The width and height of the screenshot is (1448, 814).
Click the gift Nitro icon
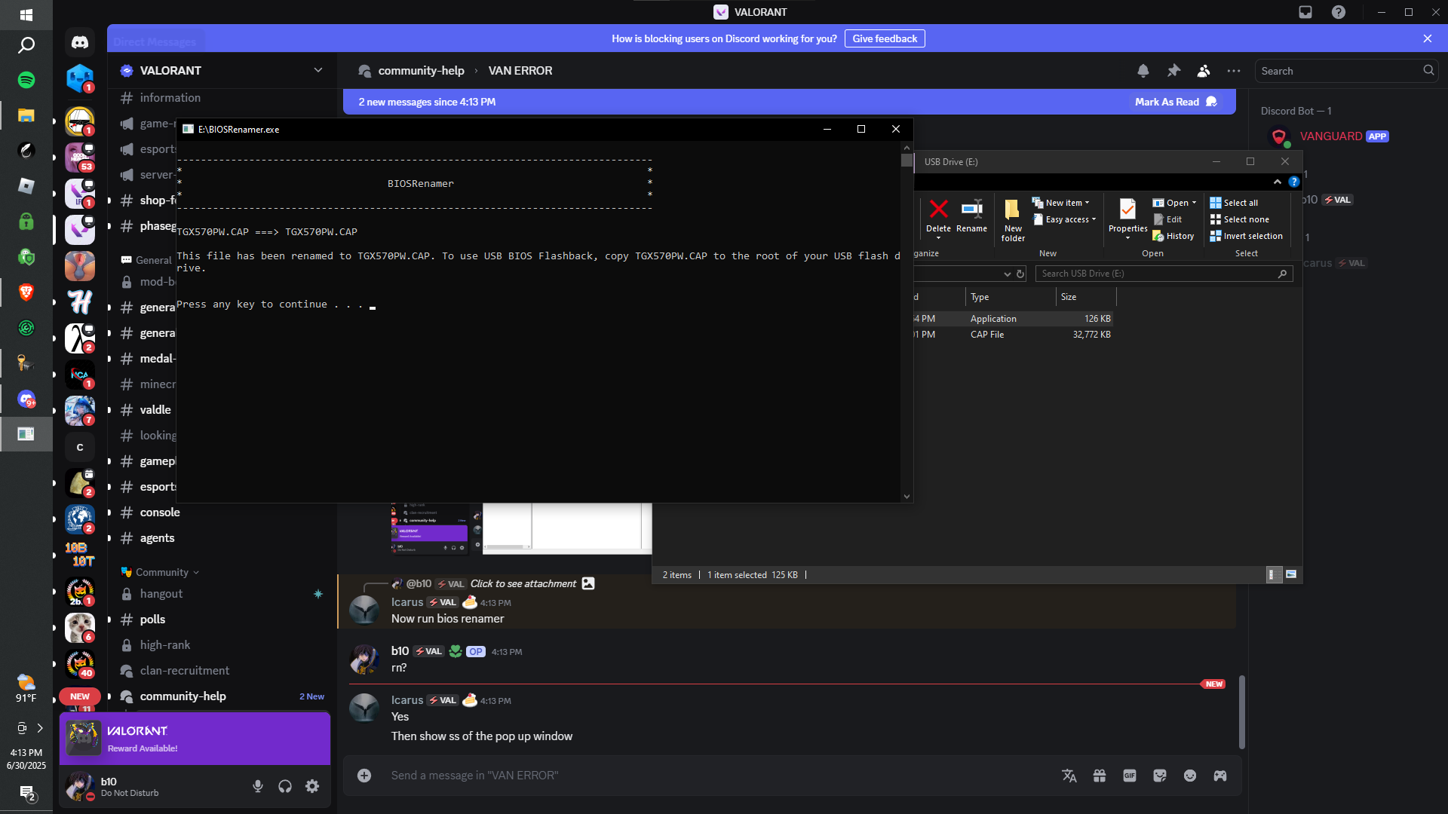[1100, 776]
